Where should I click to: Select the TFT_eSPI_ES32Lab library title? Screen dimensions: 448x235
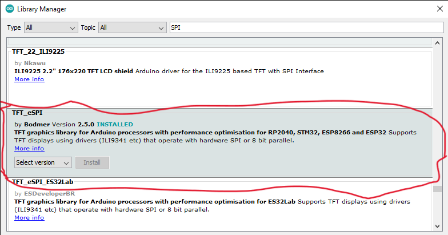(x=42, y=182)
